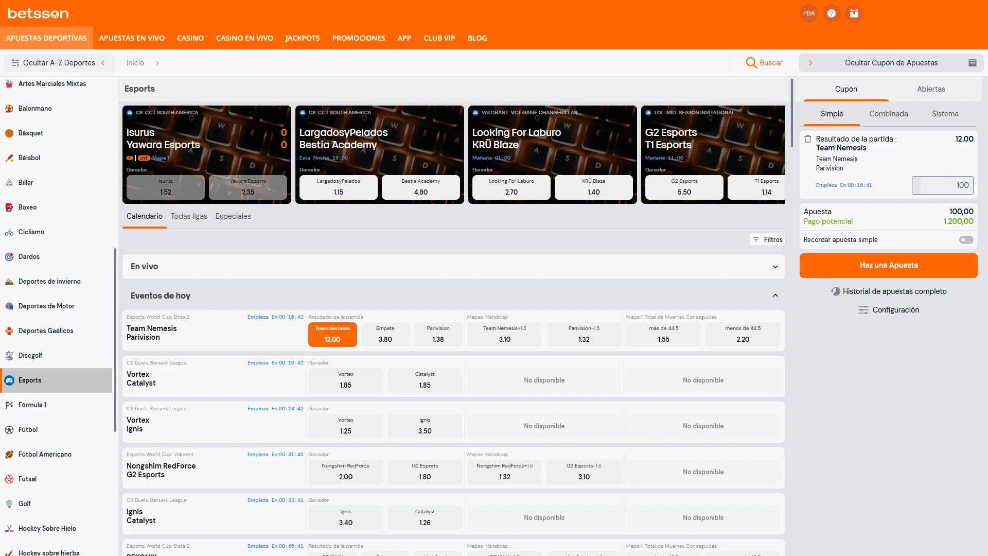Click the Boxeo glove icon

[x=9, y=207]
